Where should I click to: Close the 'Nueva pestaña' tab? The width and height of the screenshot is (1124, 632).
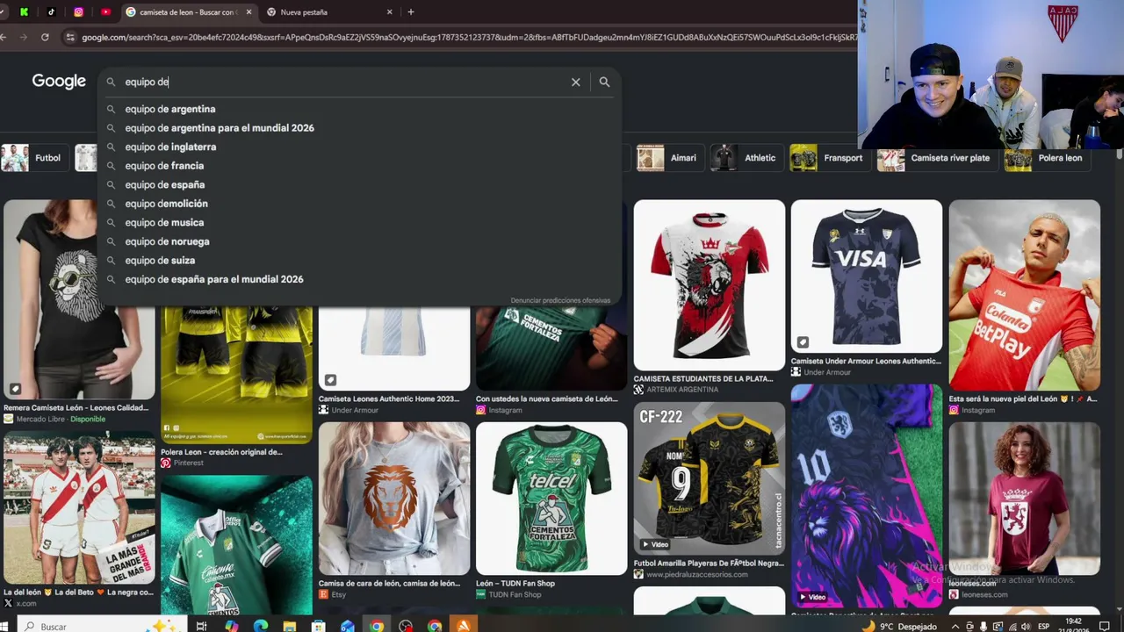(x=389, y=12)
